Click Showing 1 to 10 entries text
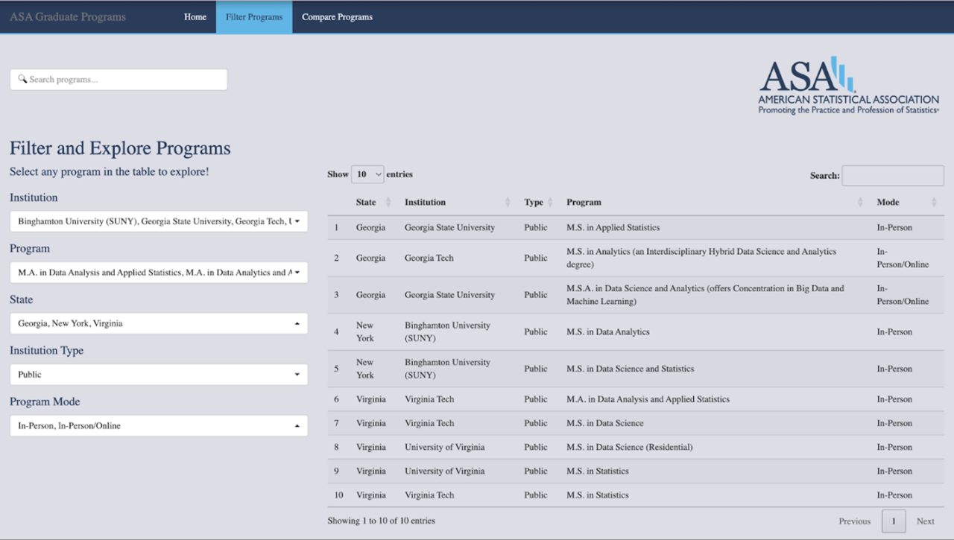The image size is (954, 540). pyautogui.click(x=381, y=521)
